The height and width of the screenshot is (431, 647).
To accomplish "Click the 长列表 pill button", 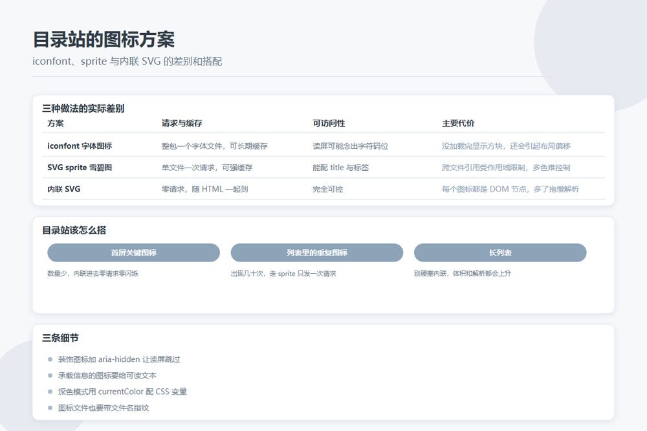I will (x=500, y=252).
